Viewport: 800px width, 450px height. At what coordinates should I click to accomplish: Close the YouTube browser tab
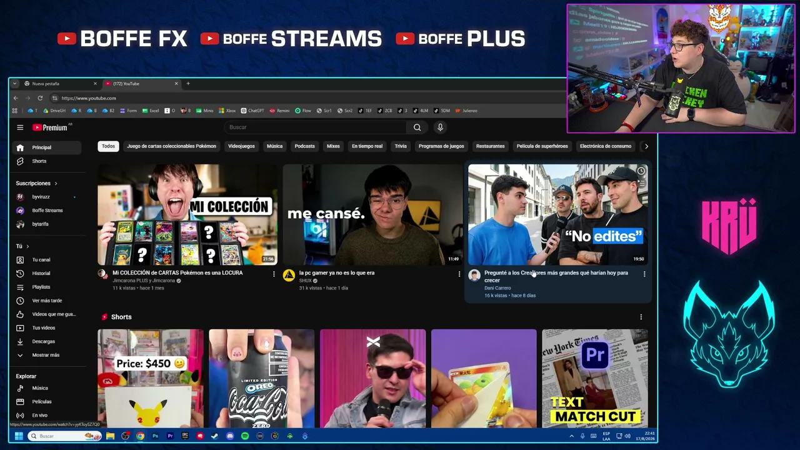click(x=176, y=84)
